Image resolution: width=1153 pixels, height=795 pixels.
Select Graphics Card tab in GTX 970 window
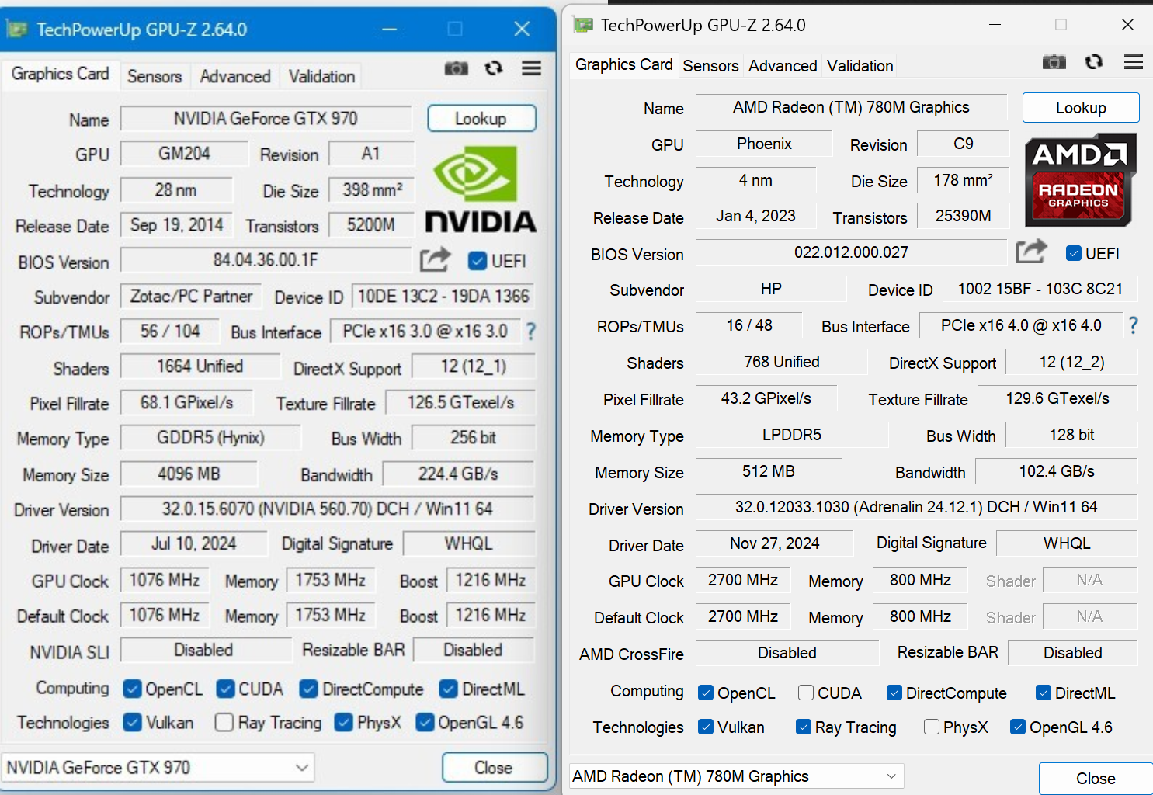click(61, 75)
